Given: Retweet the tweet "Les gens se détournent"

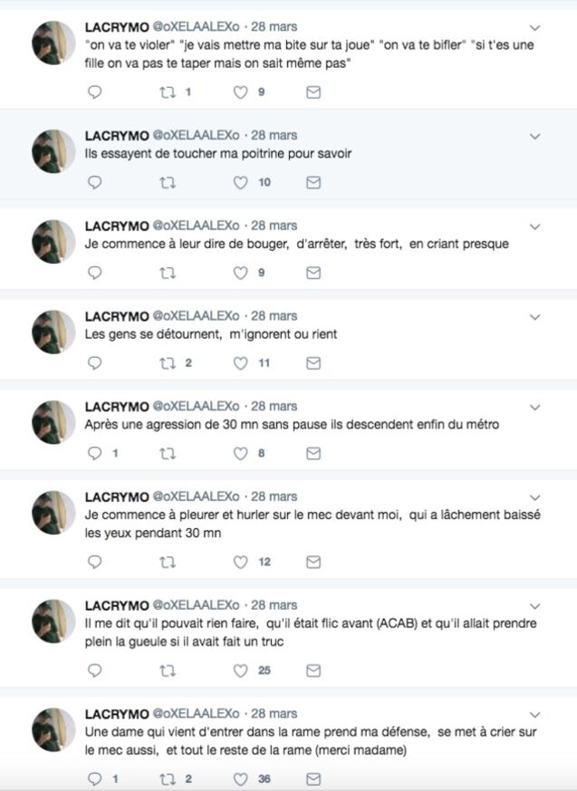Looking at the screenshot, I should click(x=168, y=362).
